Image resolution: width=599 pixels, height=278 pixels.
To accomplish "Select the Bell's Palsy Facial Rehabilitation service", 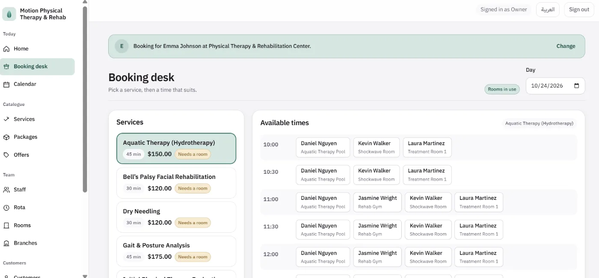I will [x=176, y=183].
